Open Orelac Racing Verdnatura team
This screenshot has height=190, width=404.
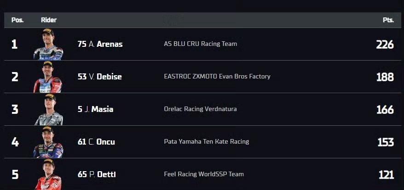[x=200, y=109]
